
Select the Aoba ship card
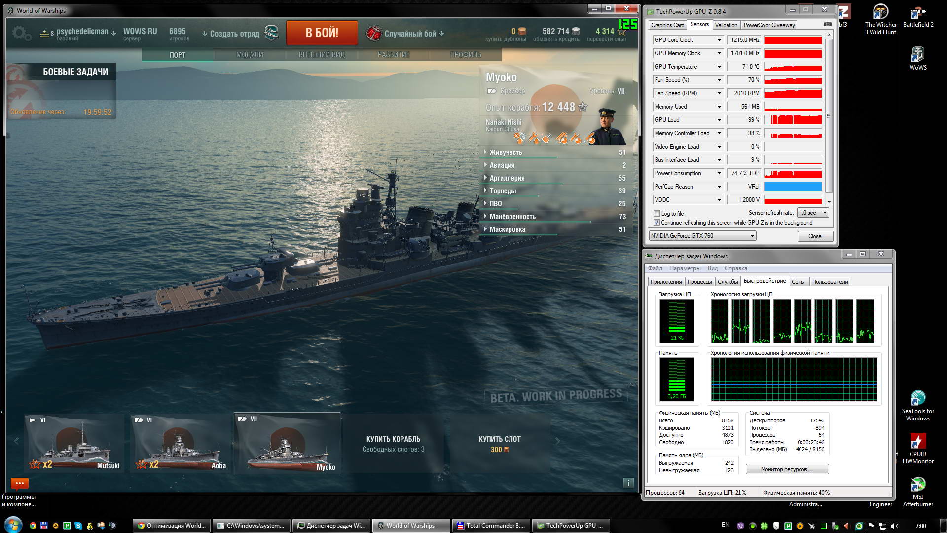[x=181, y=443]
